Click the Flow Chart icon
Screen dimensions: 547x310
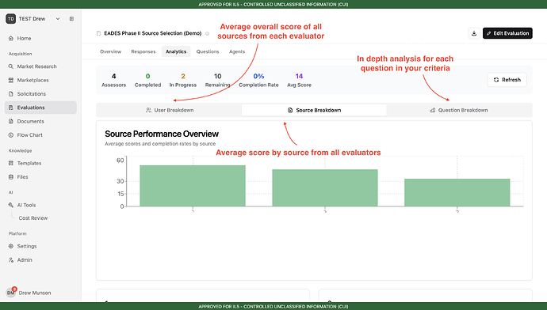click(11, 135)
